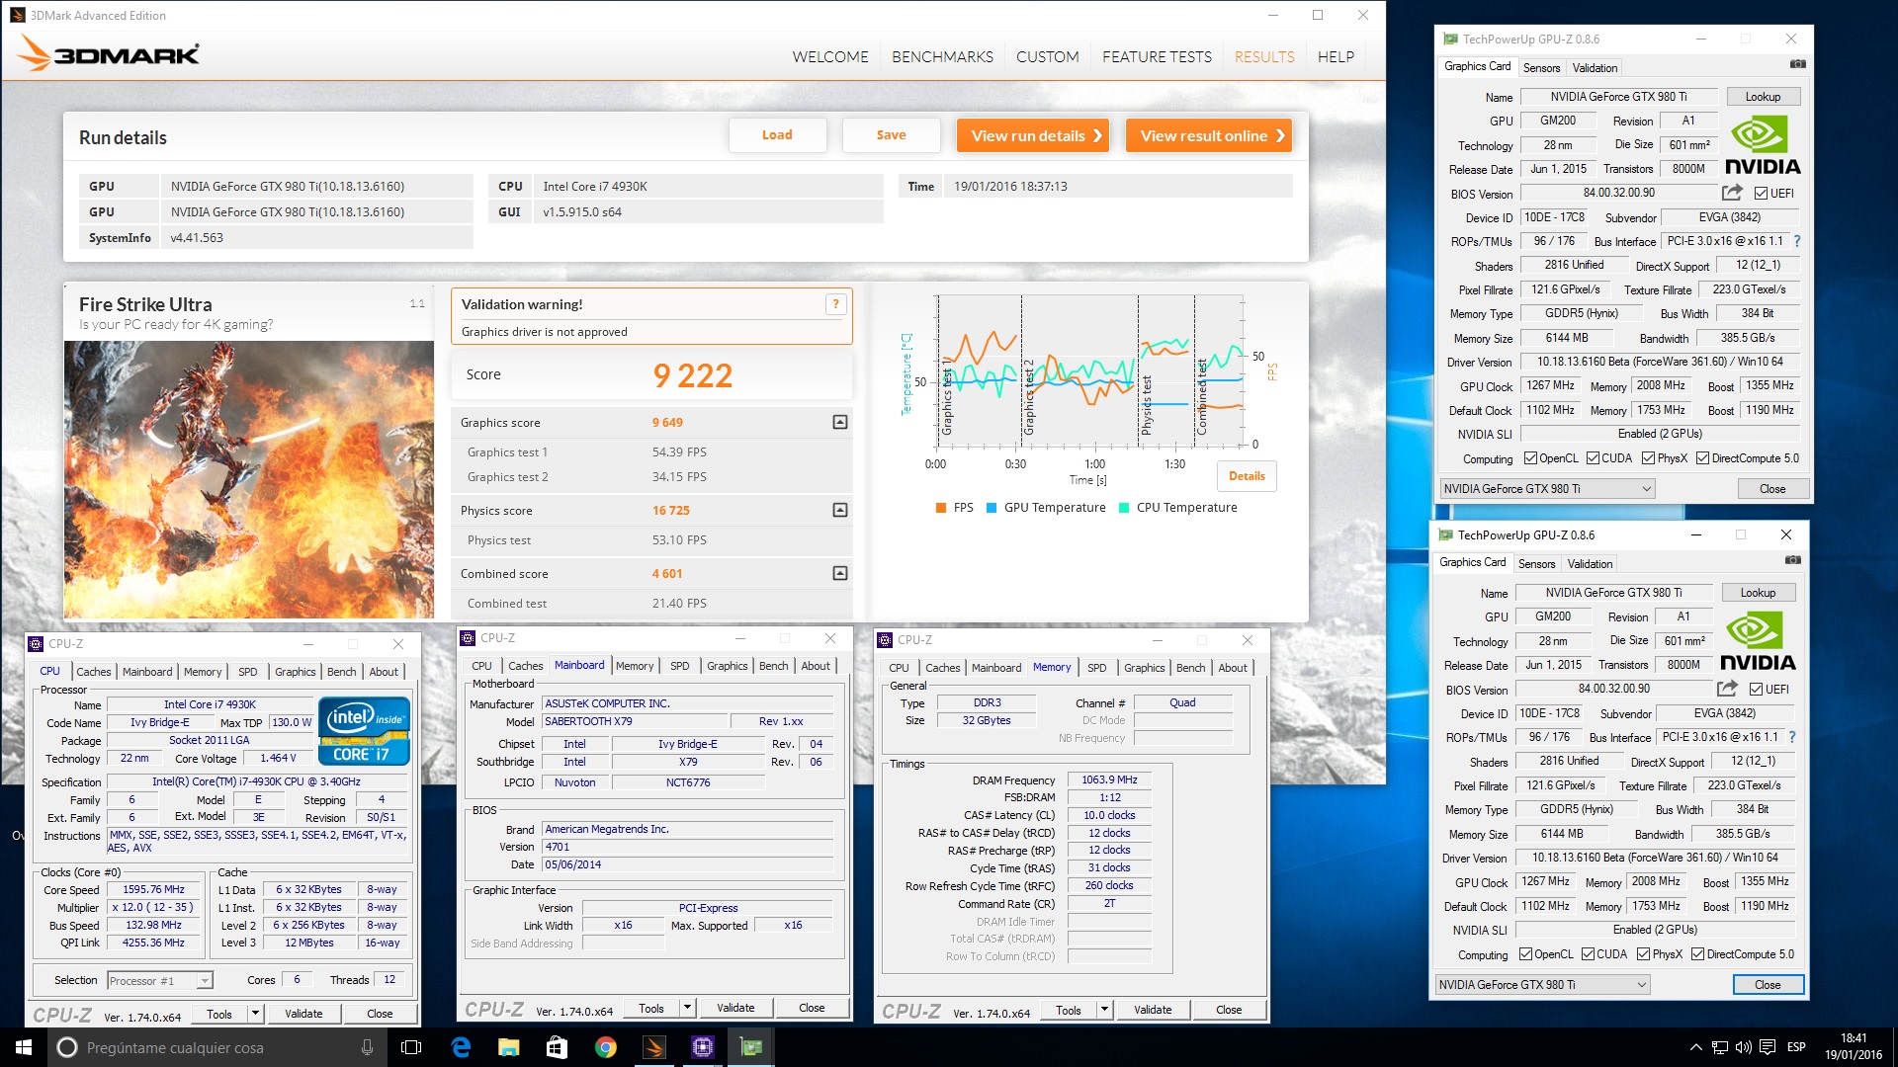Click green CPU Temperature legend swatch
This screenshot has width=1898, height=1067.
[1124, 508]
